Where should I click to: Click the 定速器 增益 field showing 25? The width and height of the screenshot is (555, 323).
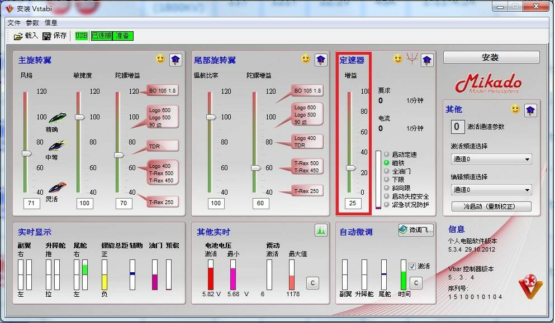353,203
